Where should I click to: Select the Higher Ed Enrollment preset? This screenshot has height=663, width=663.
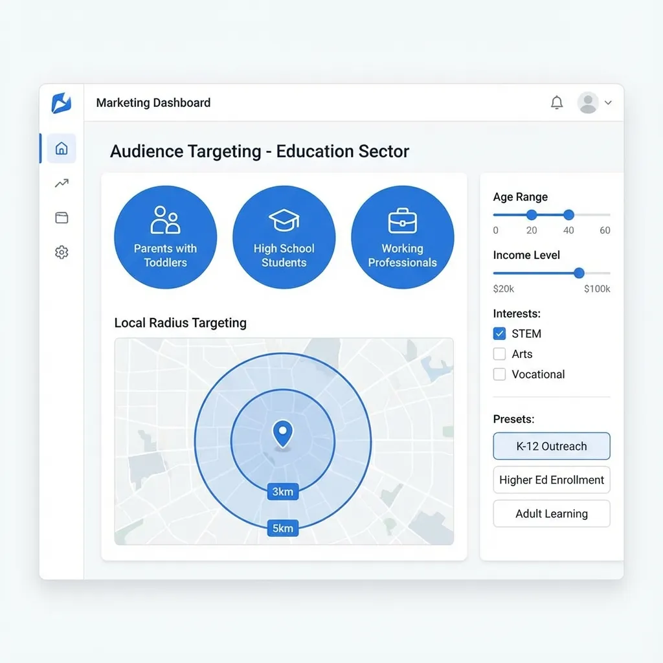[x=552, y=480]
